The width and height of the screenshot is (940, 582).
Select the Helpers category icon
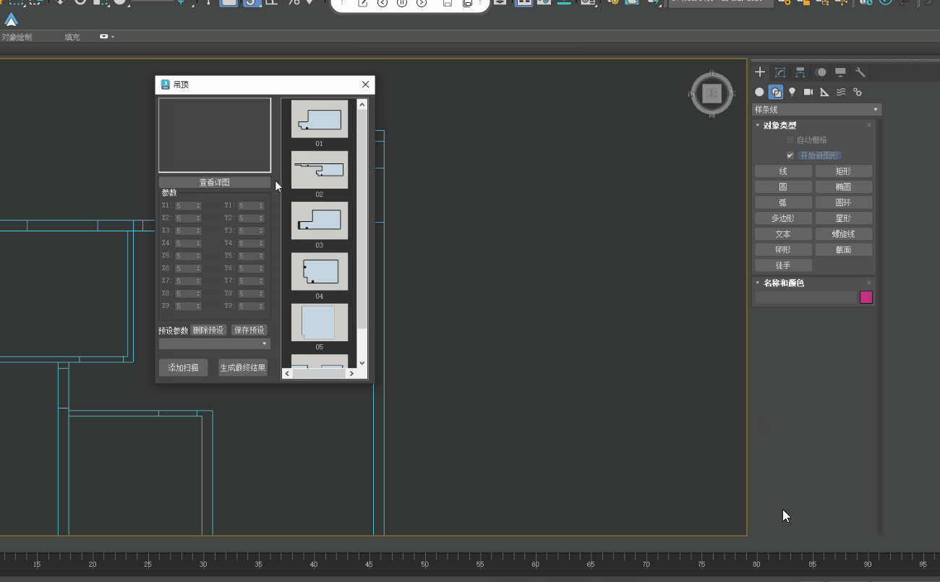coord(824,92)
